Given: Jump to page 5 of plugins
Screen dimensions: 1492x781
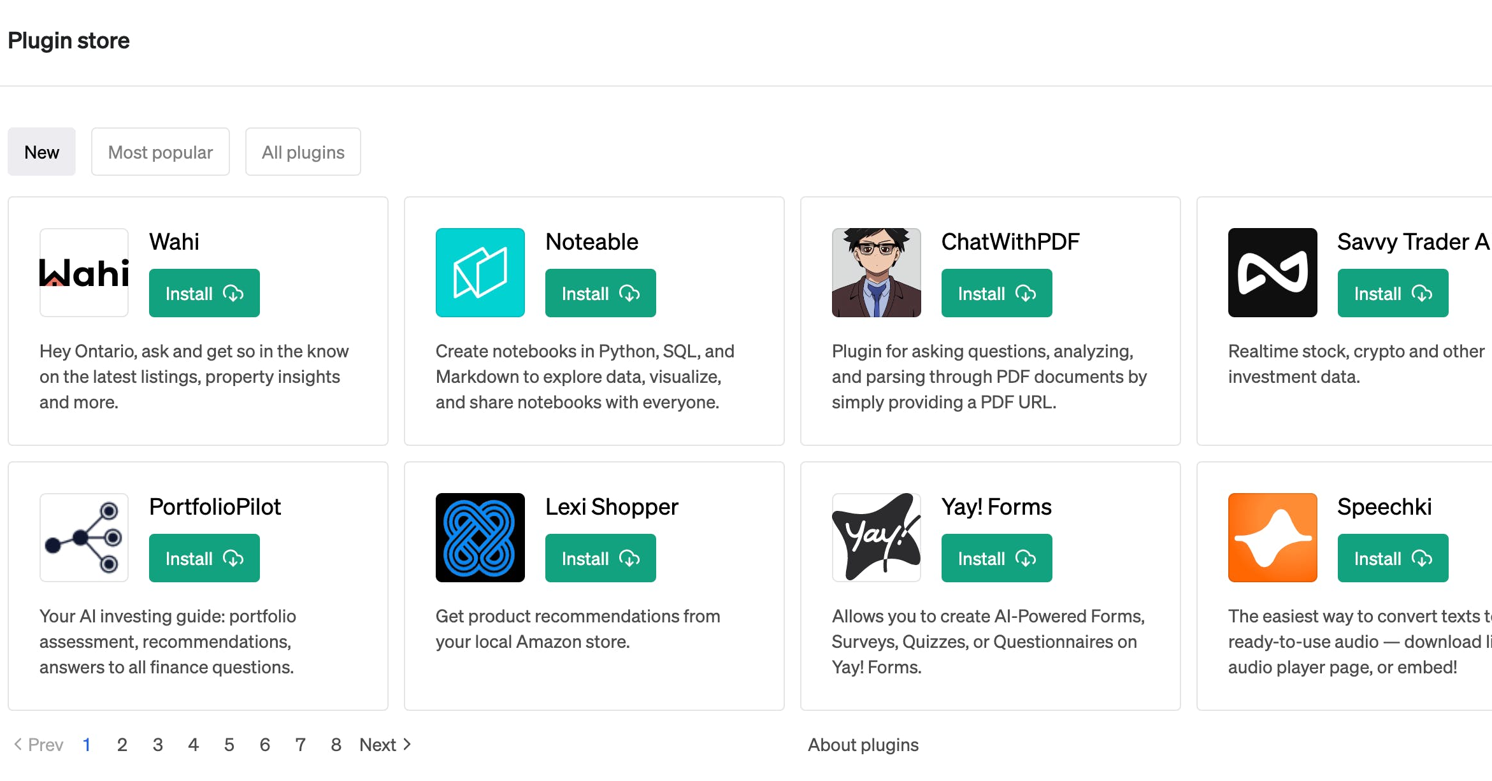Looking at the screenshot, I should point(229,745).
